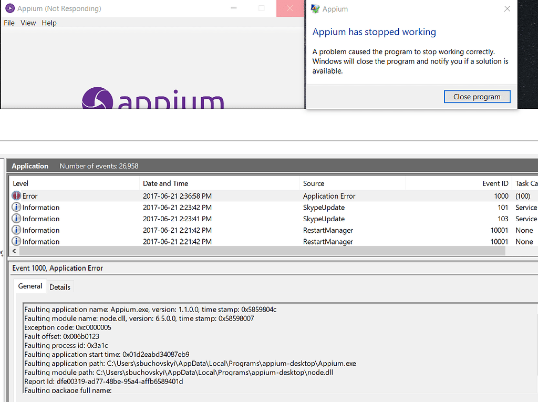Click the Exception code 0xc0000005 line
This screenshot has width=538, height=402.
[x=68, y=327]
